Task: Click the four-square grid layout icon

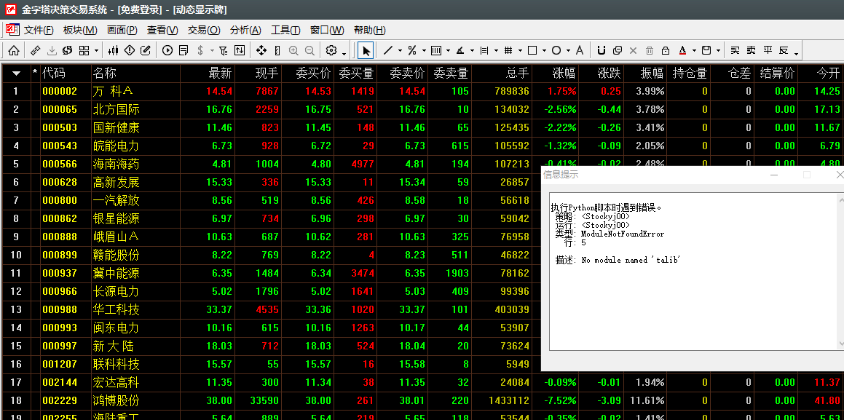Action: (84, 50)
